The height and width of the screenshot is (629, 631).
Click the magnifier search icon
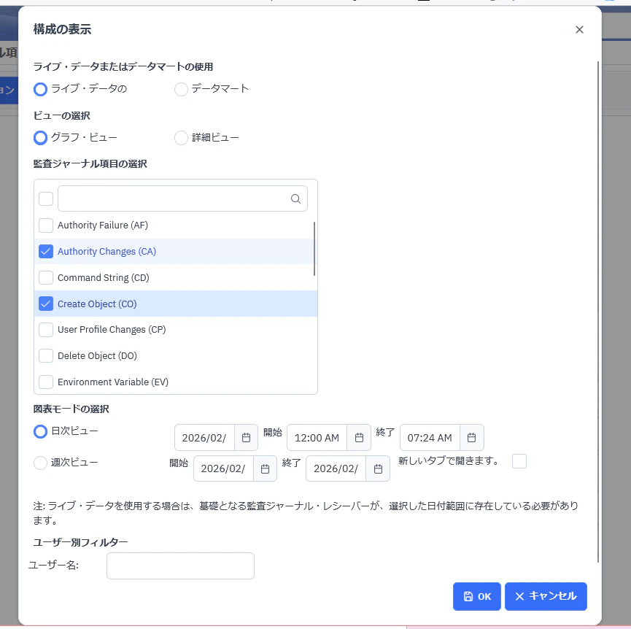(x=295, y=198)
